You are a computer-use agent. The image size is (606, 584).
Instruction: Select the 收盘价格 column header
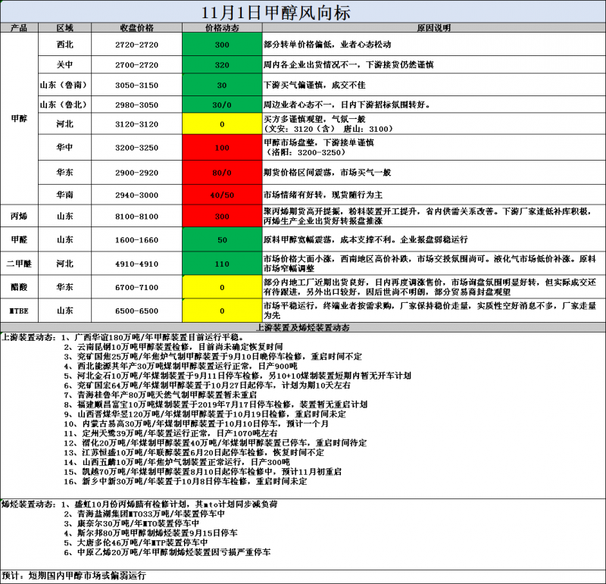click(x=137, y=28)
